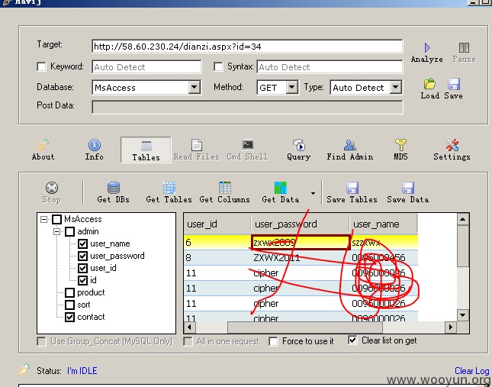Open the Method GET dropdown

292,87
